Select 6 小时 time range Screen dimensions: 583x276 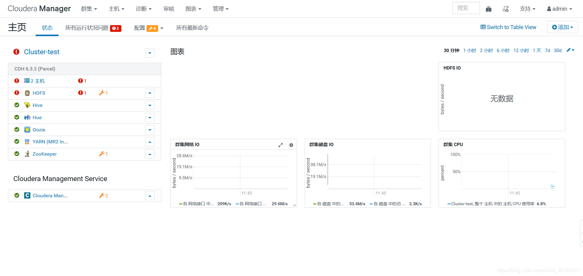click(503, 51)
